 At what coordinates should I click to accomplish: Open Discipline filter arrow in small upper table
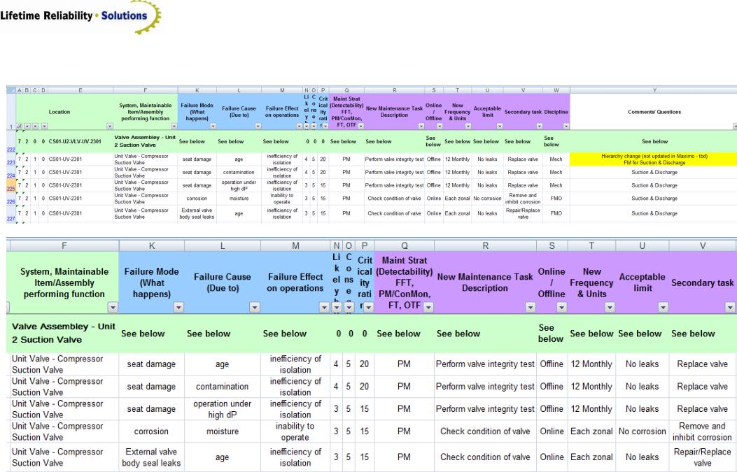pos(566,127)
